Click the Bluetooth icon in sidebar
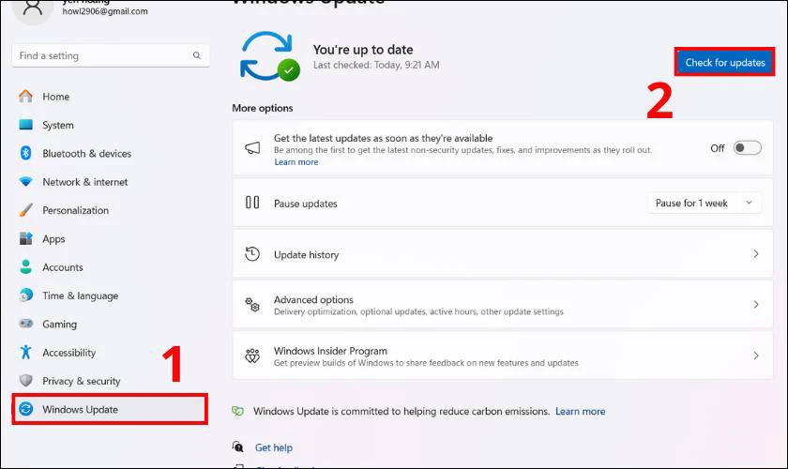The height and width of the screenshot is (469, 788). tap(25, 153)
